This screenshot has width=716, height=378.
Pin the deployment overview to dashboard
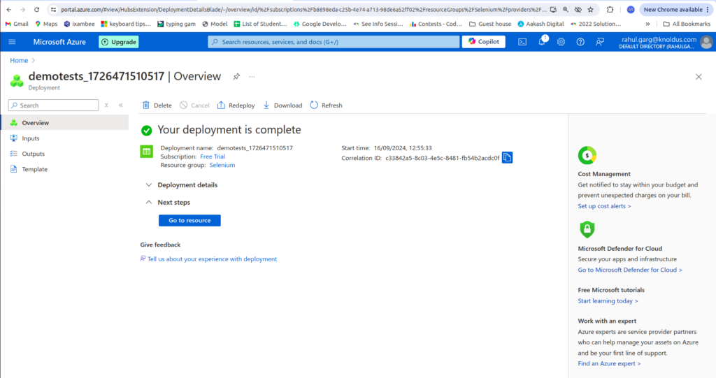(236, 76)
